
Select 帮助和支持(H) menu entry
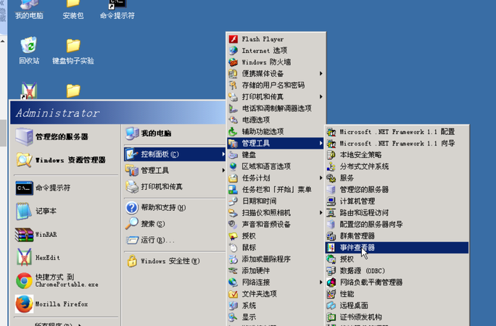pyautogui.click(x=174, y=207)
